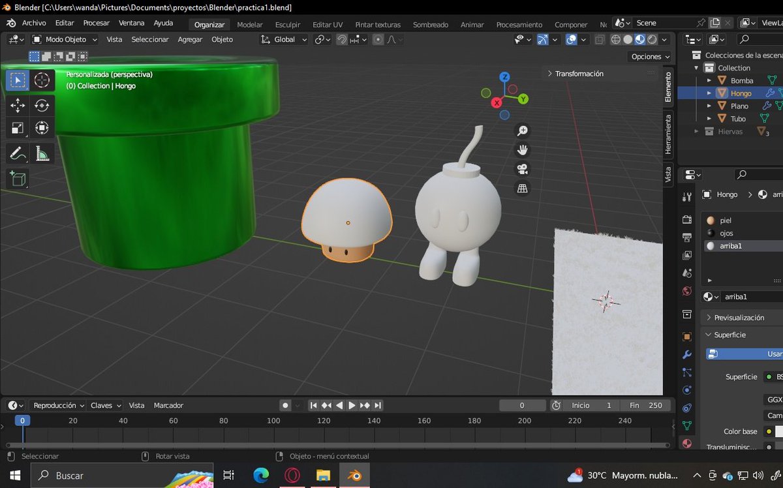783x488 pixels.
Task: Select the Measure tool
Action: pos(42,154)
